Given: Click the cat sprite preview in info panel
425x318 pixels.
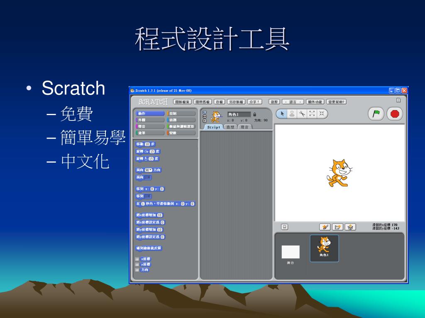Looking at the screenshot, I should (x=216, y=117).
